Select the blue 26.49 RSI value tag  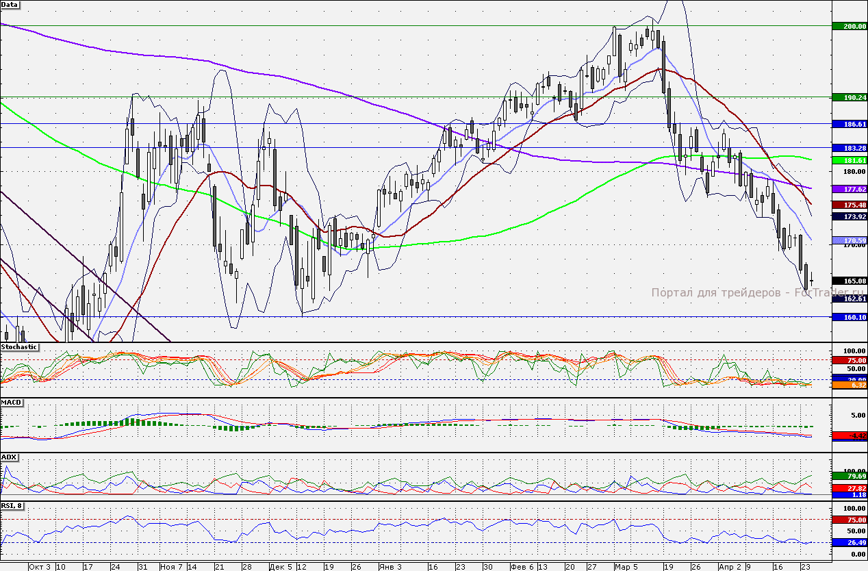[x=849, y=543]
